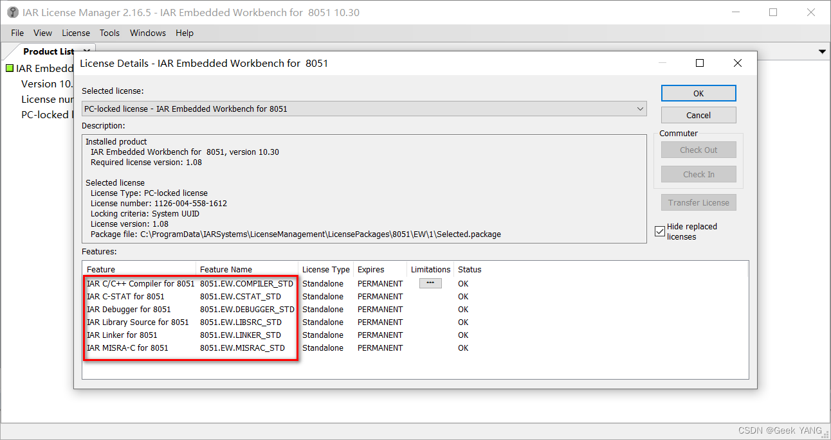
Task: Click the green status square beside IAR Embedded
Action: [x=10, y=68]
